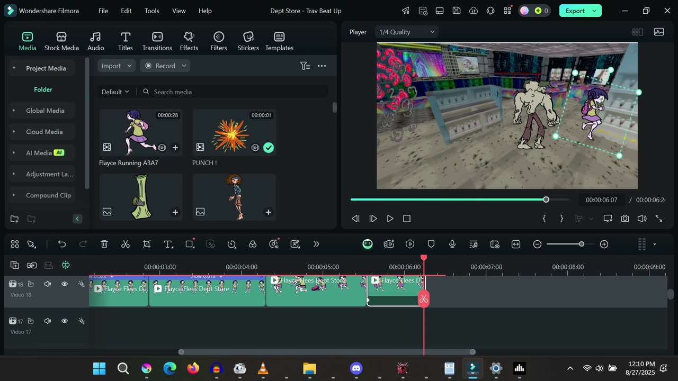Open the Stock Media tab
678x381 pixels.
click(x=61, y=41)
